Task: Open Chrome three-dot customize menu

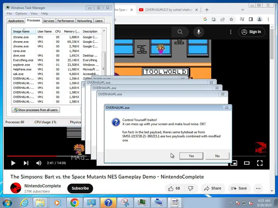Action: point(268,19)
